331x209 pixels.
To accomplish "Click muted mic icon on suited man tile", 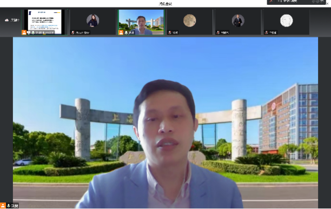I will (x=218, y=32).
